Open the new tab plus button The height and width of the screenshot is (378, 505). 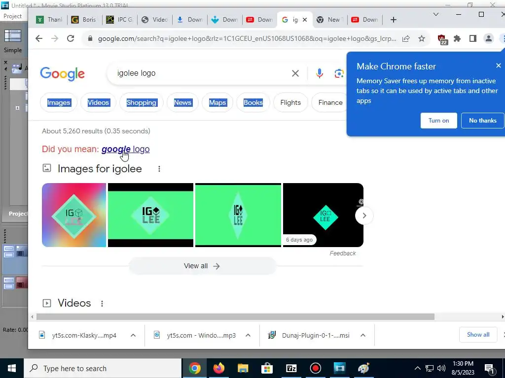tap(393, 20)
